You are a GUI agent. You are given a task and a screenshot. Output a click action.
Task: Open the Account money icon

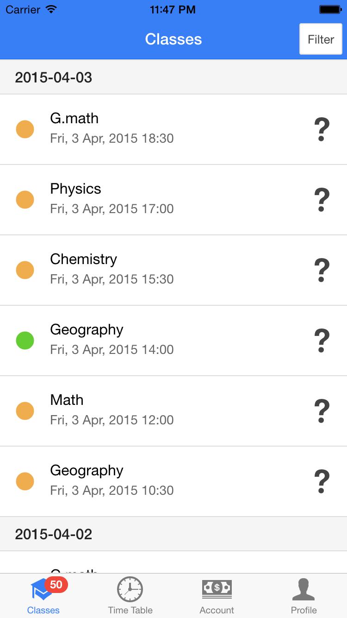[x=217, y=589]
